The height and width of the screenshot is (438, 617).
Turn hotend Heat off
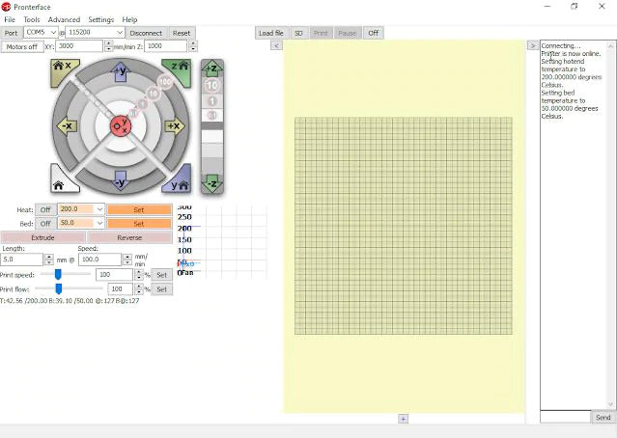(x=45, y=209)
